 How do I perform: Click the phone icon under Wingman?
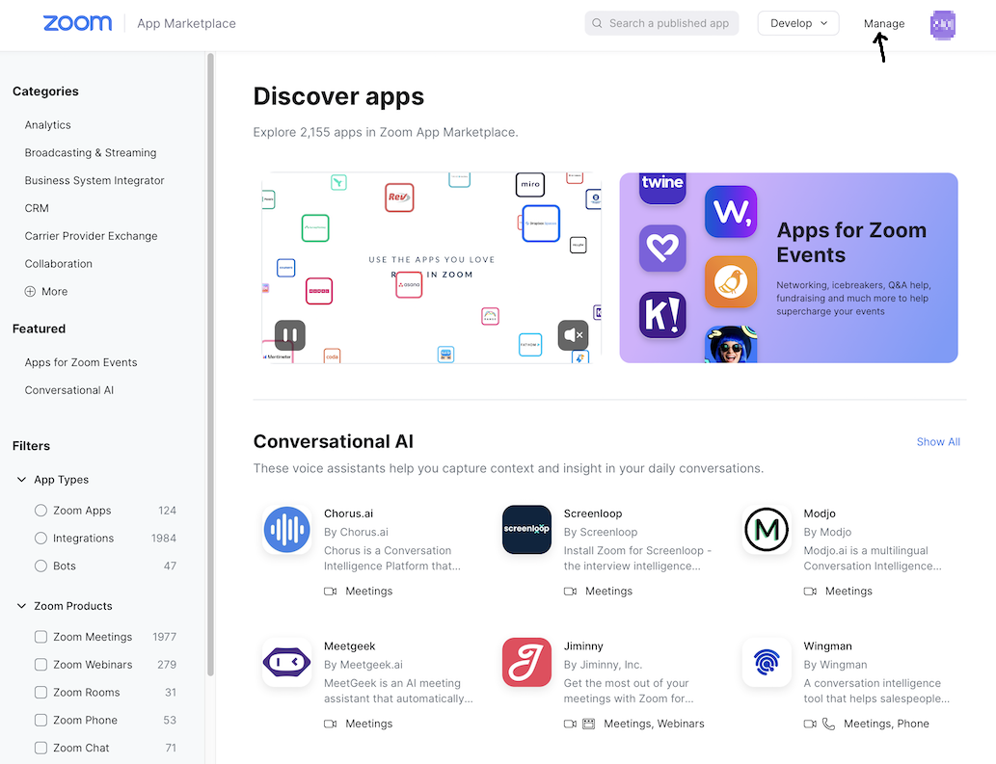click(829, 724)
